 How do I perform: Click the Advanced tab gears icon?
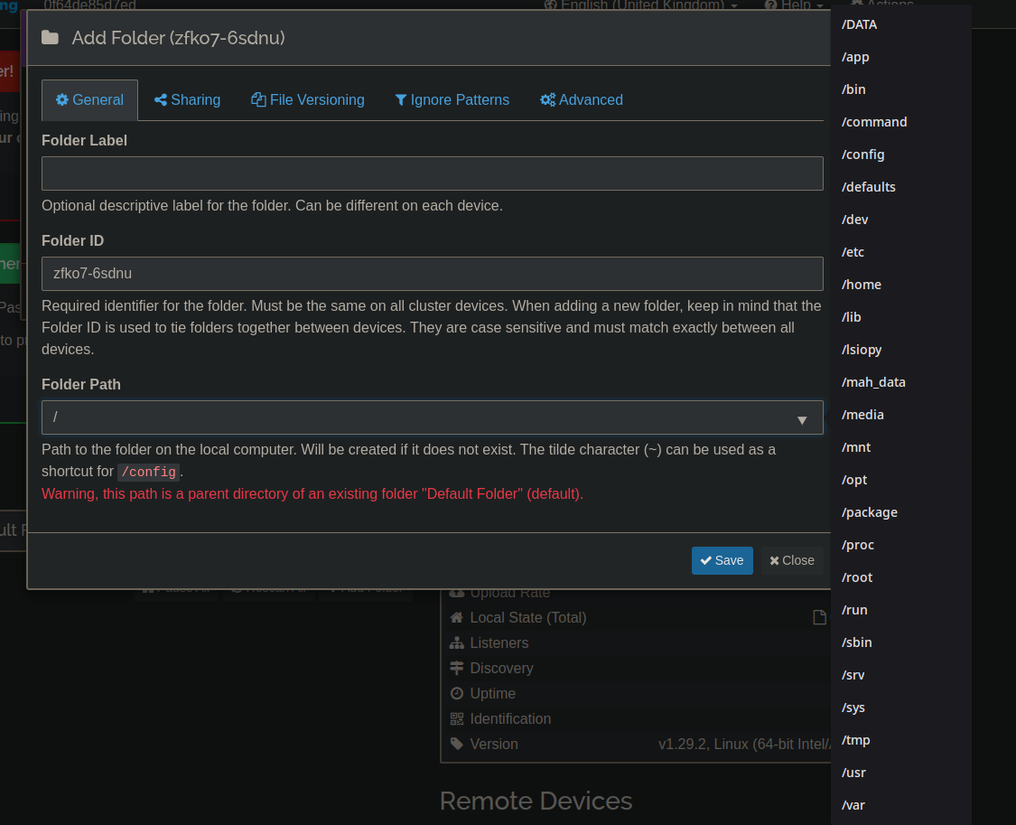point(548,99)
